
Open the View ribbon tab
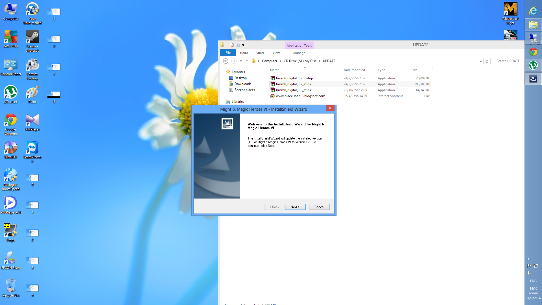point(276,53)
